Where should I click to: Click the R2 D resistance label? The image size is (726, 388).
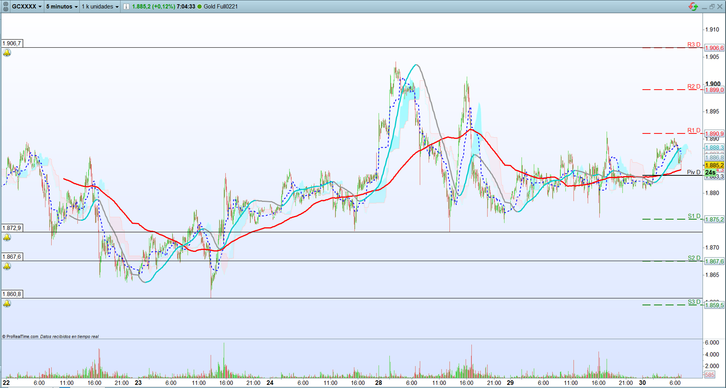(694, 87)
